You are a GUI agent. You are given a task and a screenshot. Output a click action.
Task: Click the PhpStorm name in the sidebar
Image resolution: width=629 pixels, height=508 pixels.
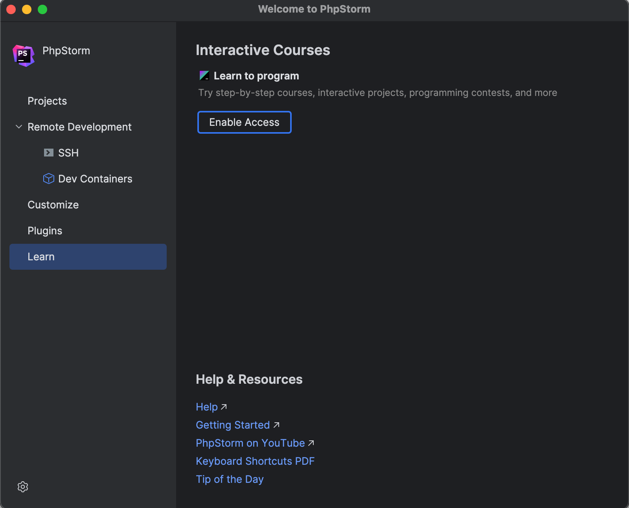(x=66, y=51)
